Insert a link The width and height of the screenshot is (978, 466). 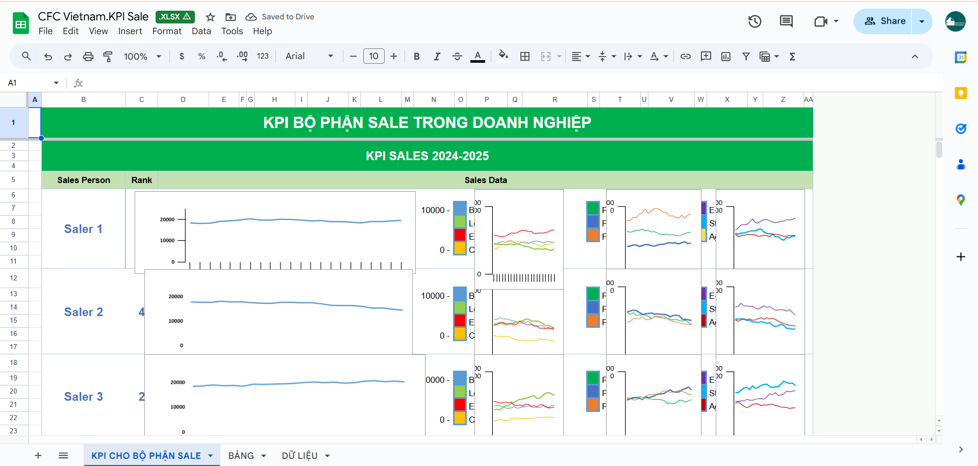pyautogui.click(x=686, y=56)
